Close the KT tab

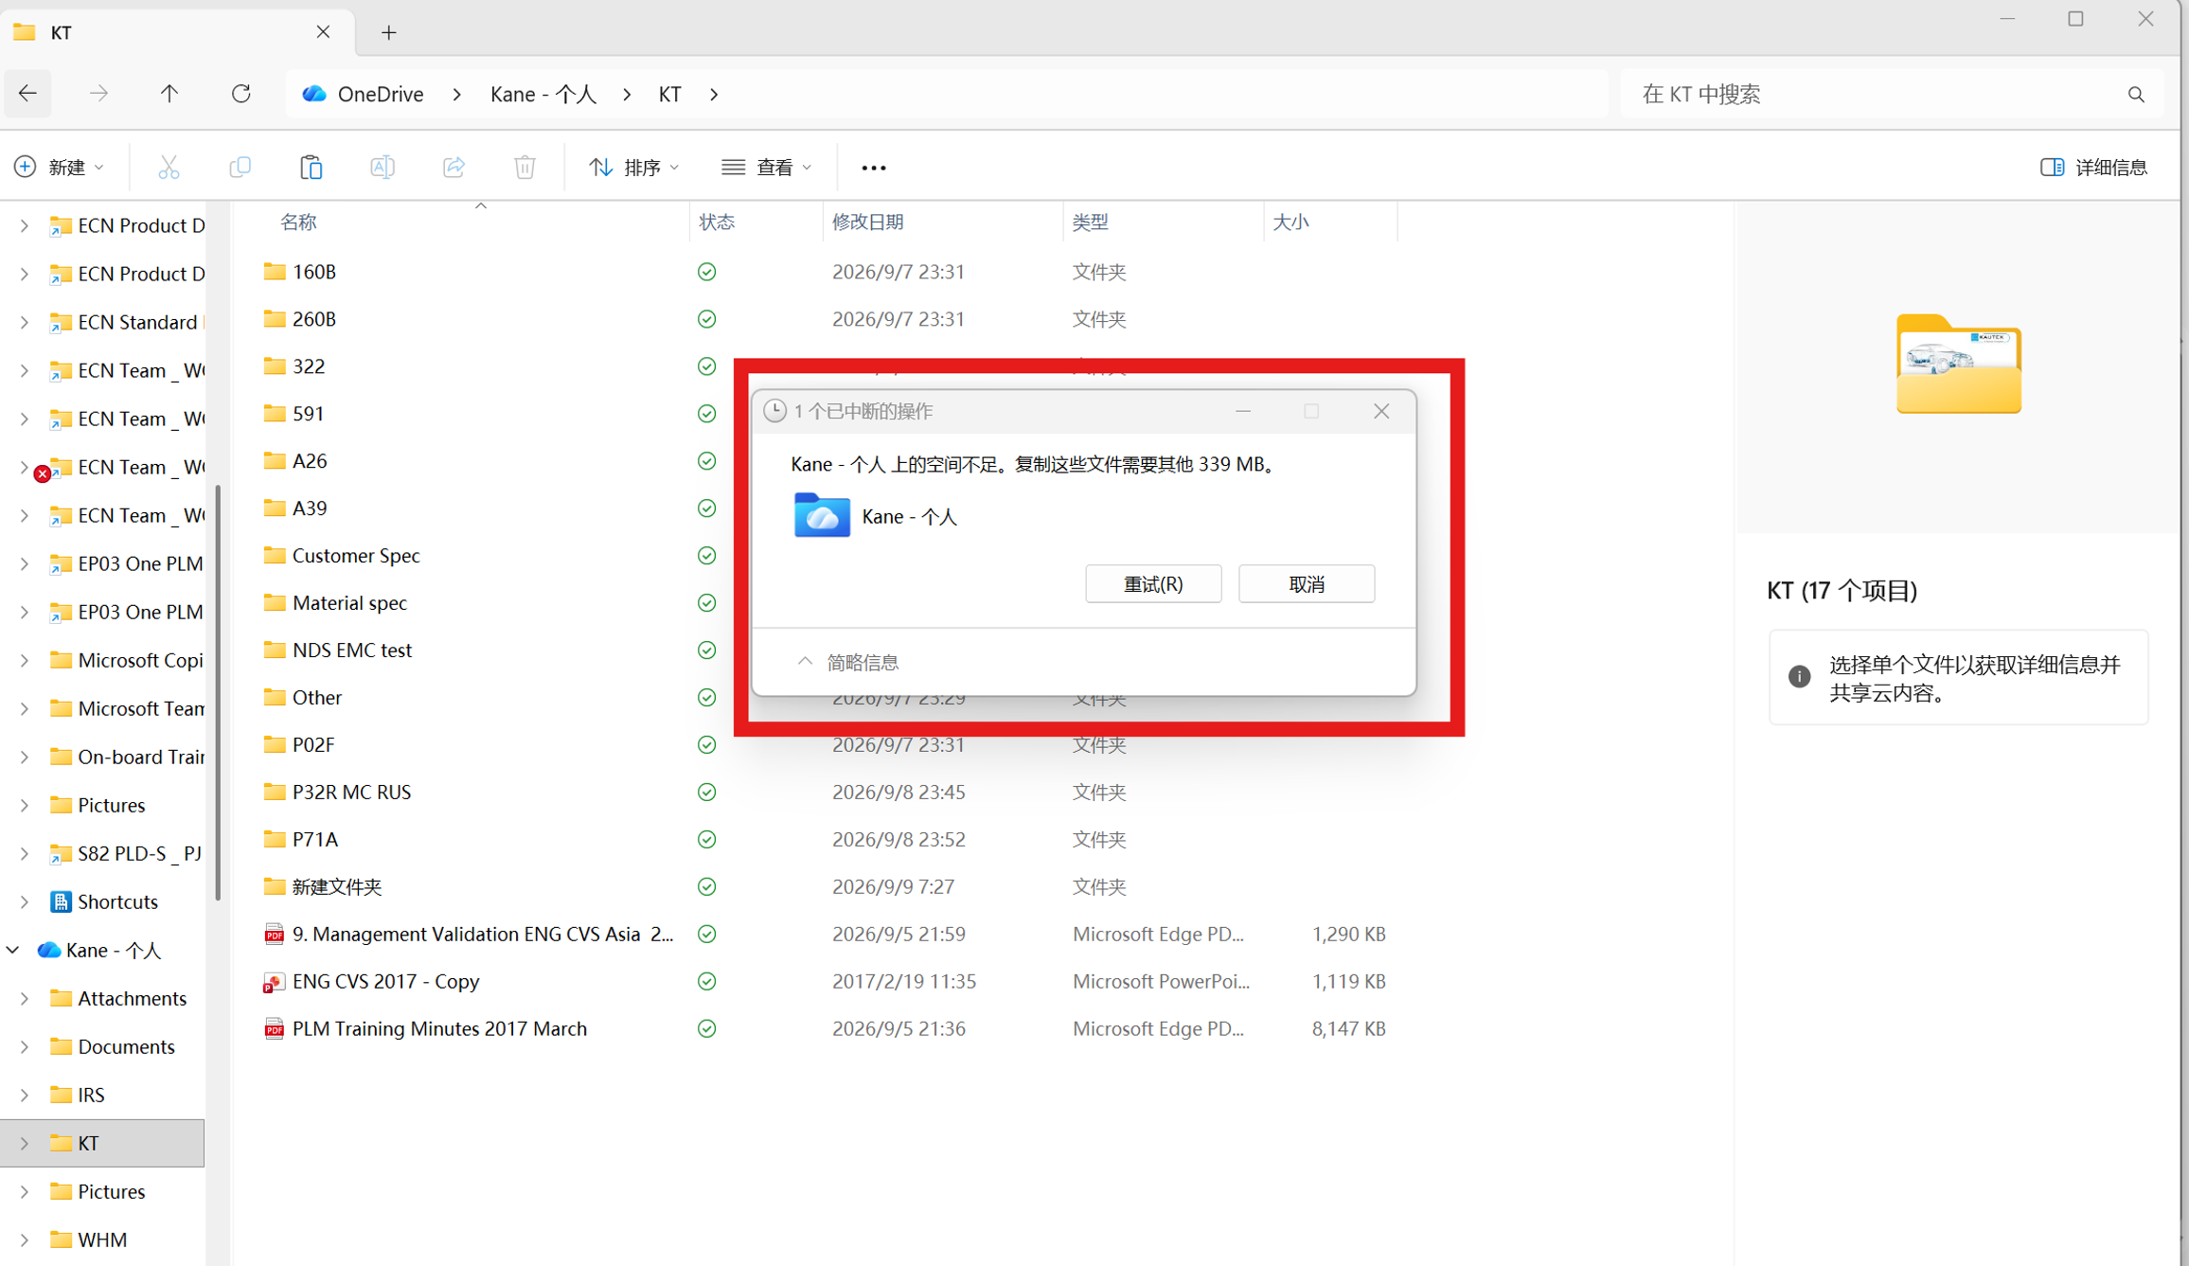(323, 32)
